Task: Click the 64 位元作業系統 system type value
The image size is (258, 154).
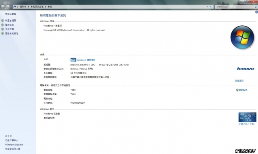Action: pos(78,73)
